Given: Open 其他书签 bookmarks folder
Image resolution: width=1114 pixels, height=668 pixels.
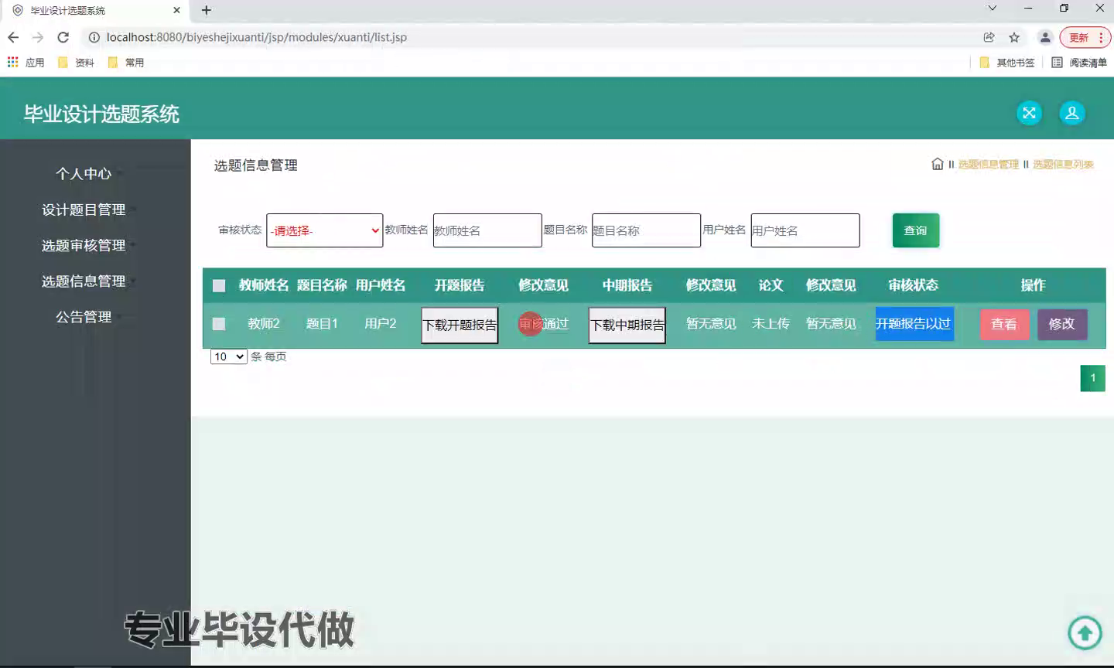Looking at the screenshot, I should tap(1006, 63).
